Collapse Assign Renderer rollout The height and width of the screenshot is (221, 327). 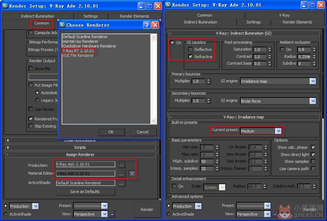point(80,155)
